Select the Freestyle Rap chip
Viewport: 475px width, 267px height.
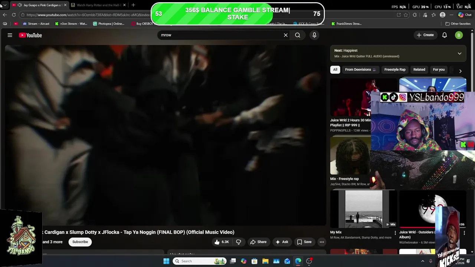[395, 70]
